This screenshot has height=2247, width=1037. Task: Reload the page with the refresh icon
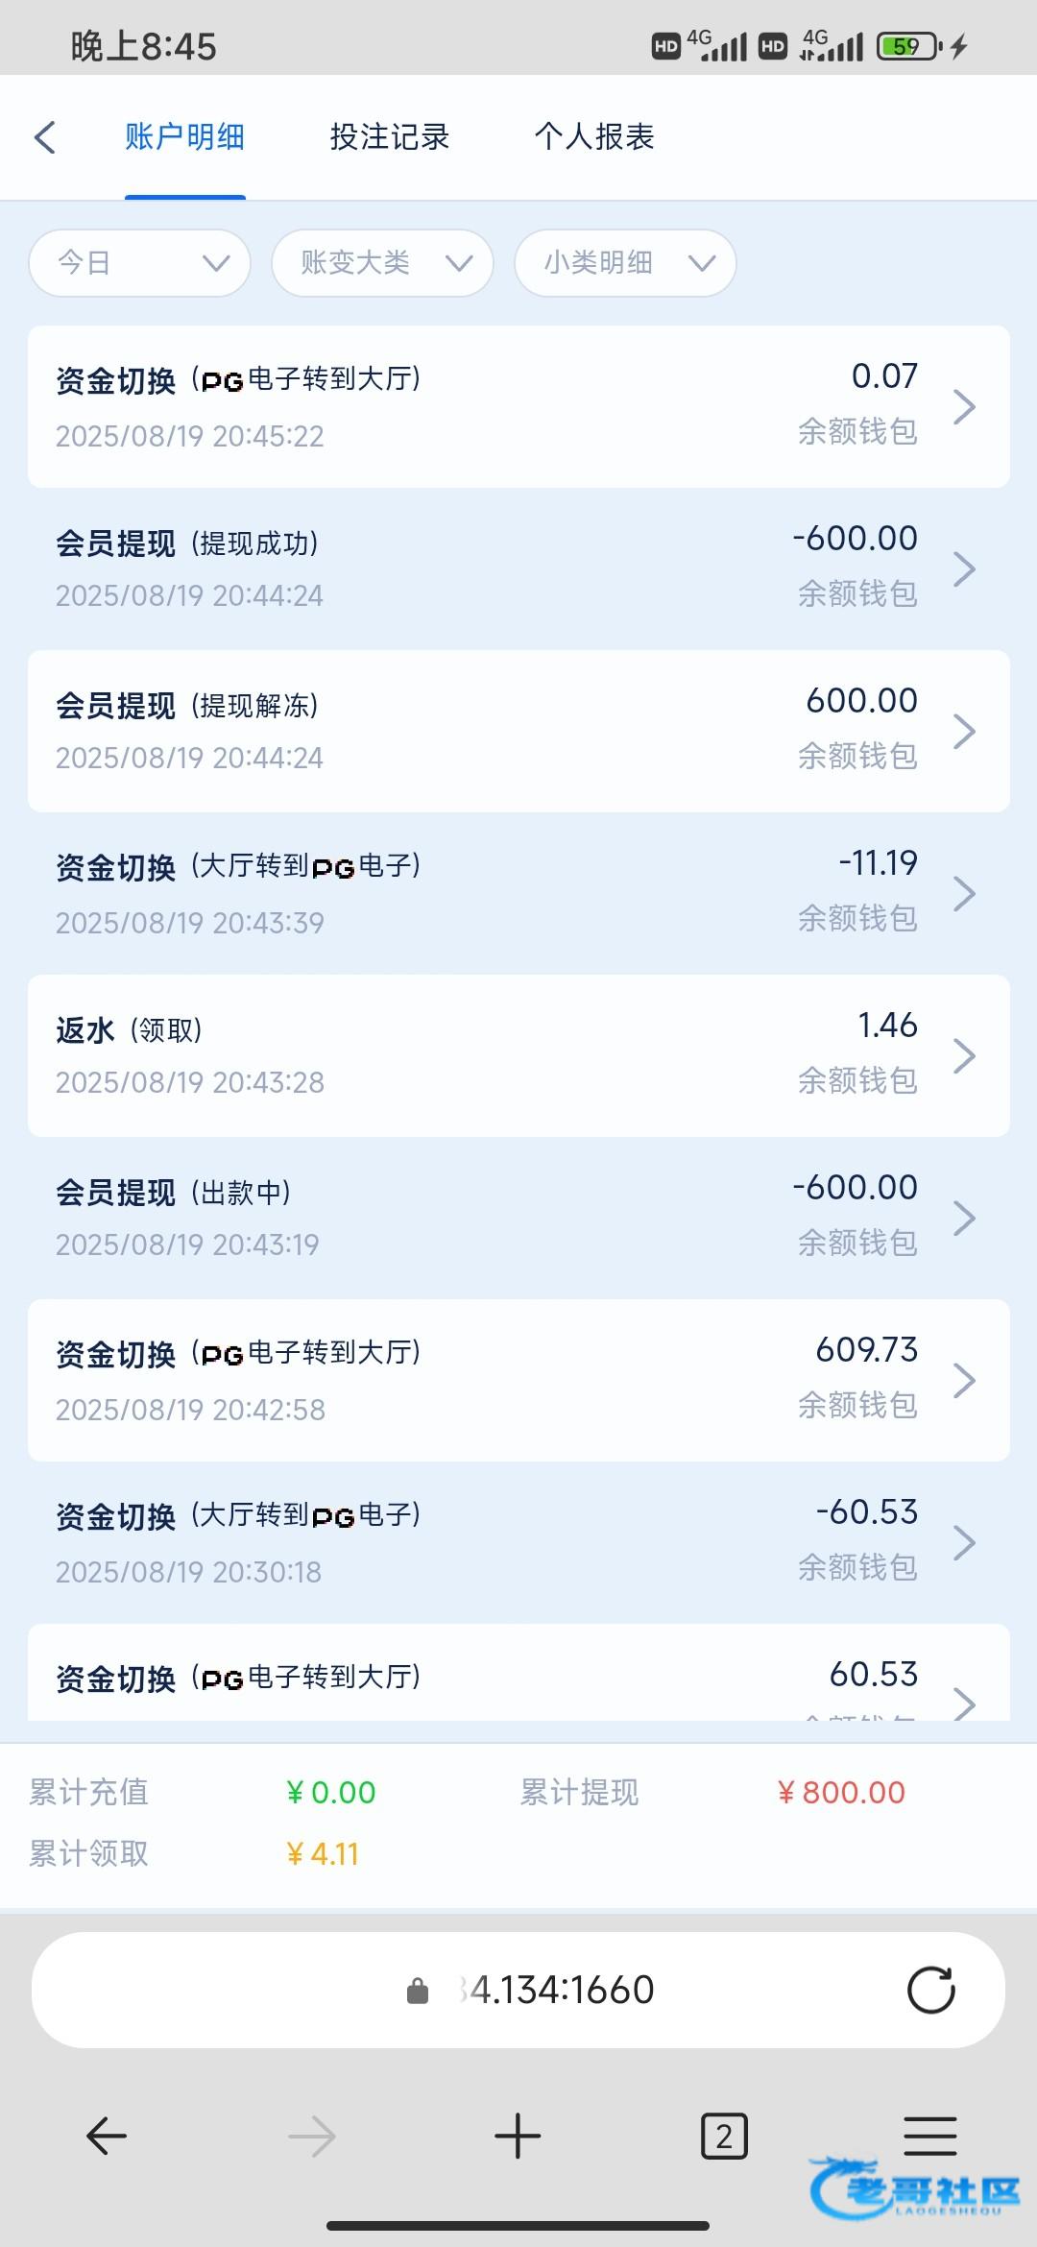930,1990
